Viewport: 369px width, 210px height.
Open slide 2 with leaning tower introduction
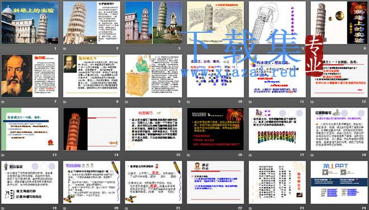92,23
